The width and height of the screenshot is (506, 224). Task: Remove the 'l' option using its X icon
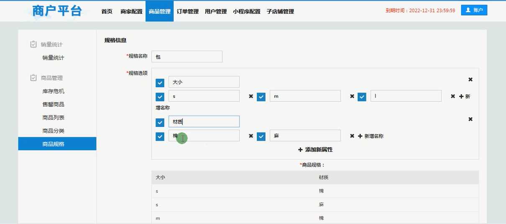pos(453,96)
